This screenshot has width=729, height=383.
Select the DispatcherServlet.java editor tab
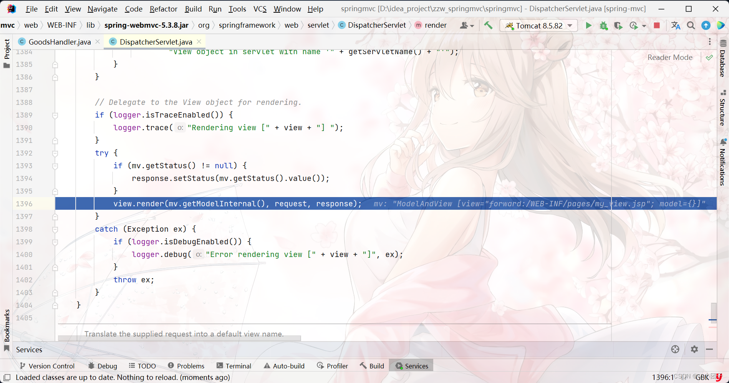(x=156, y=41)
